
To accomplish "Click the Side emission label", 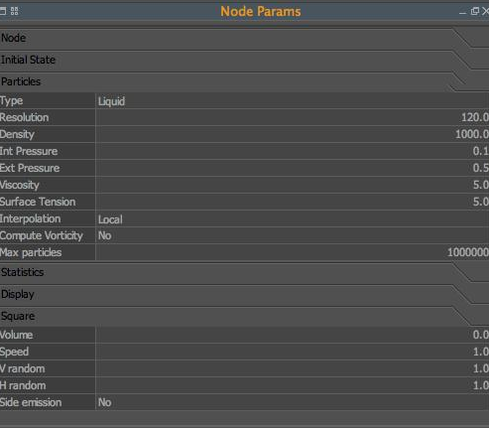I will pos(31,402).
